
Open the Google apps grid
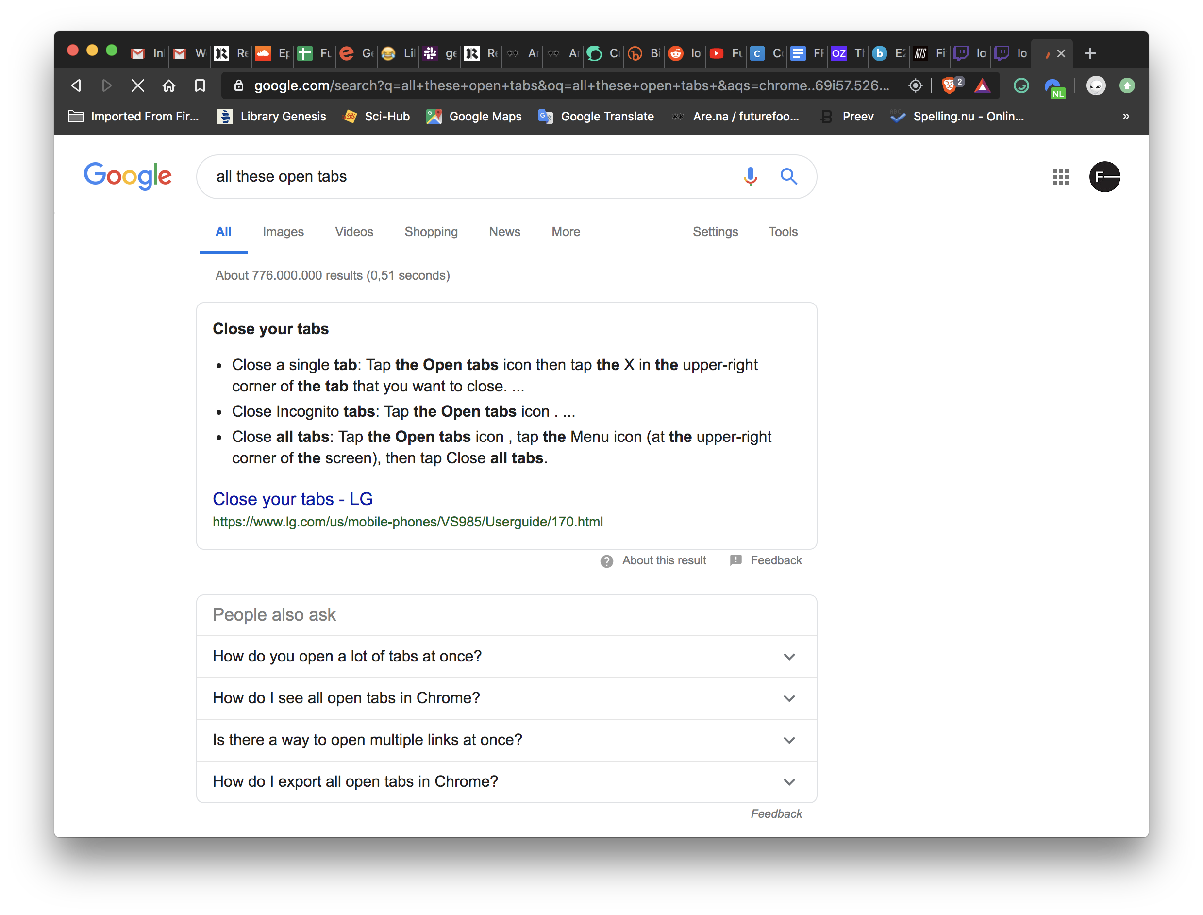pyautogui.click(x=1060, y=176)
